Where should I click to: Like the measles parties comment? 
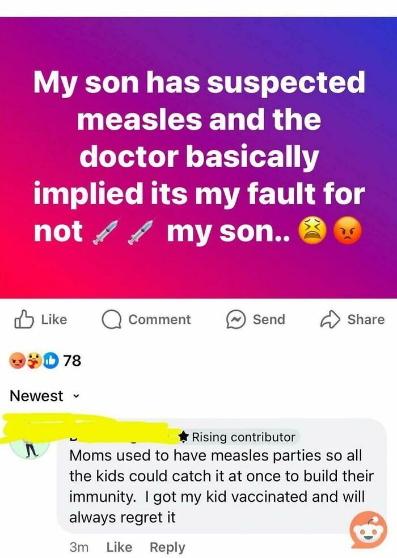(119, 547)
